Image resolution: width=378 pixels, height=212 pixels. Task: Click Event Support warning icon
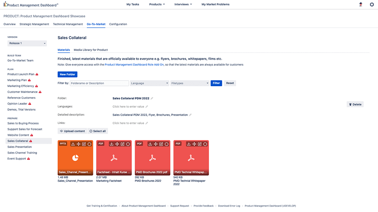point(28,159)
